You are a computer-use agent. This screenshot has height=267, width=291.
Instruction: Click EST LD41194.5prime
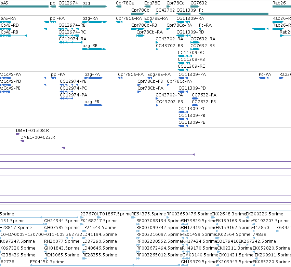click(x=100, y=235)
